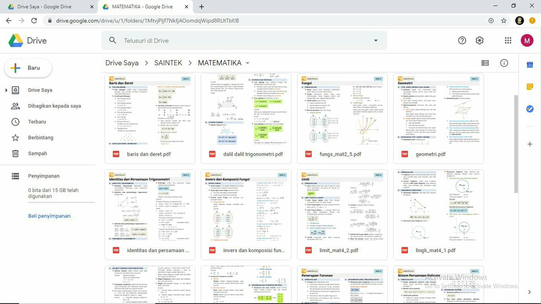Open Sistem Persamaan Polinom thumbnail

pos(439,285)
